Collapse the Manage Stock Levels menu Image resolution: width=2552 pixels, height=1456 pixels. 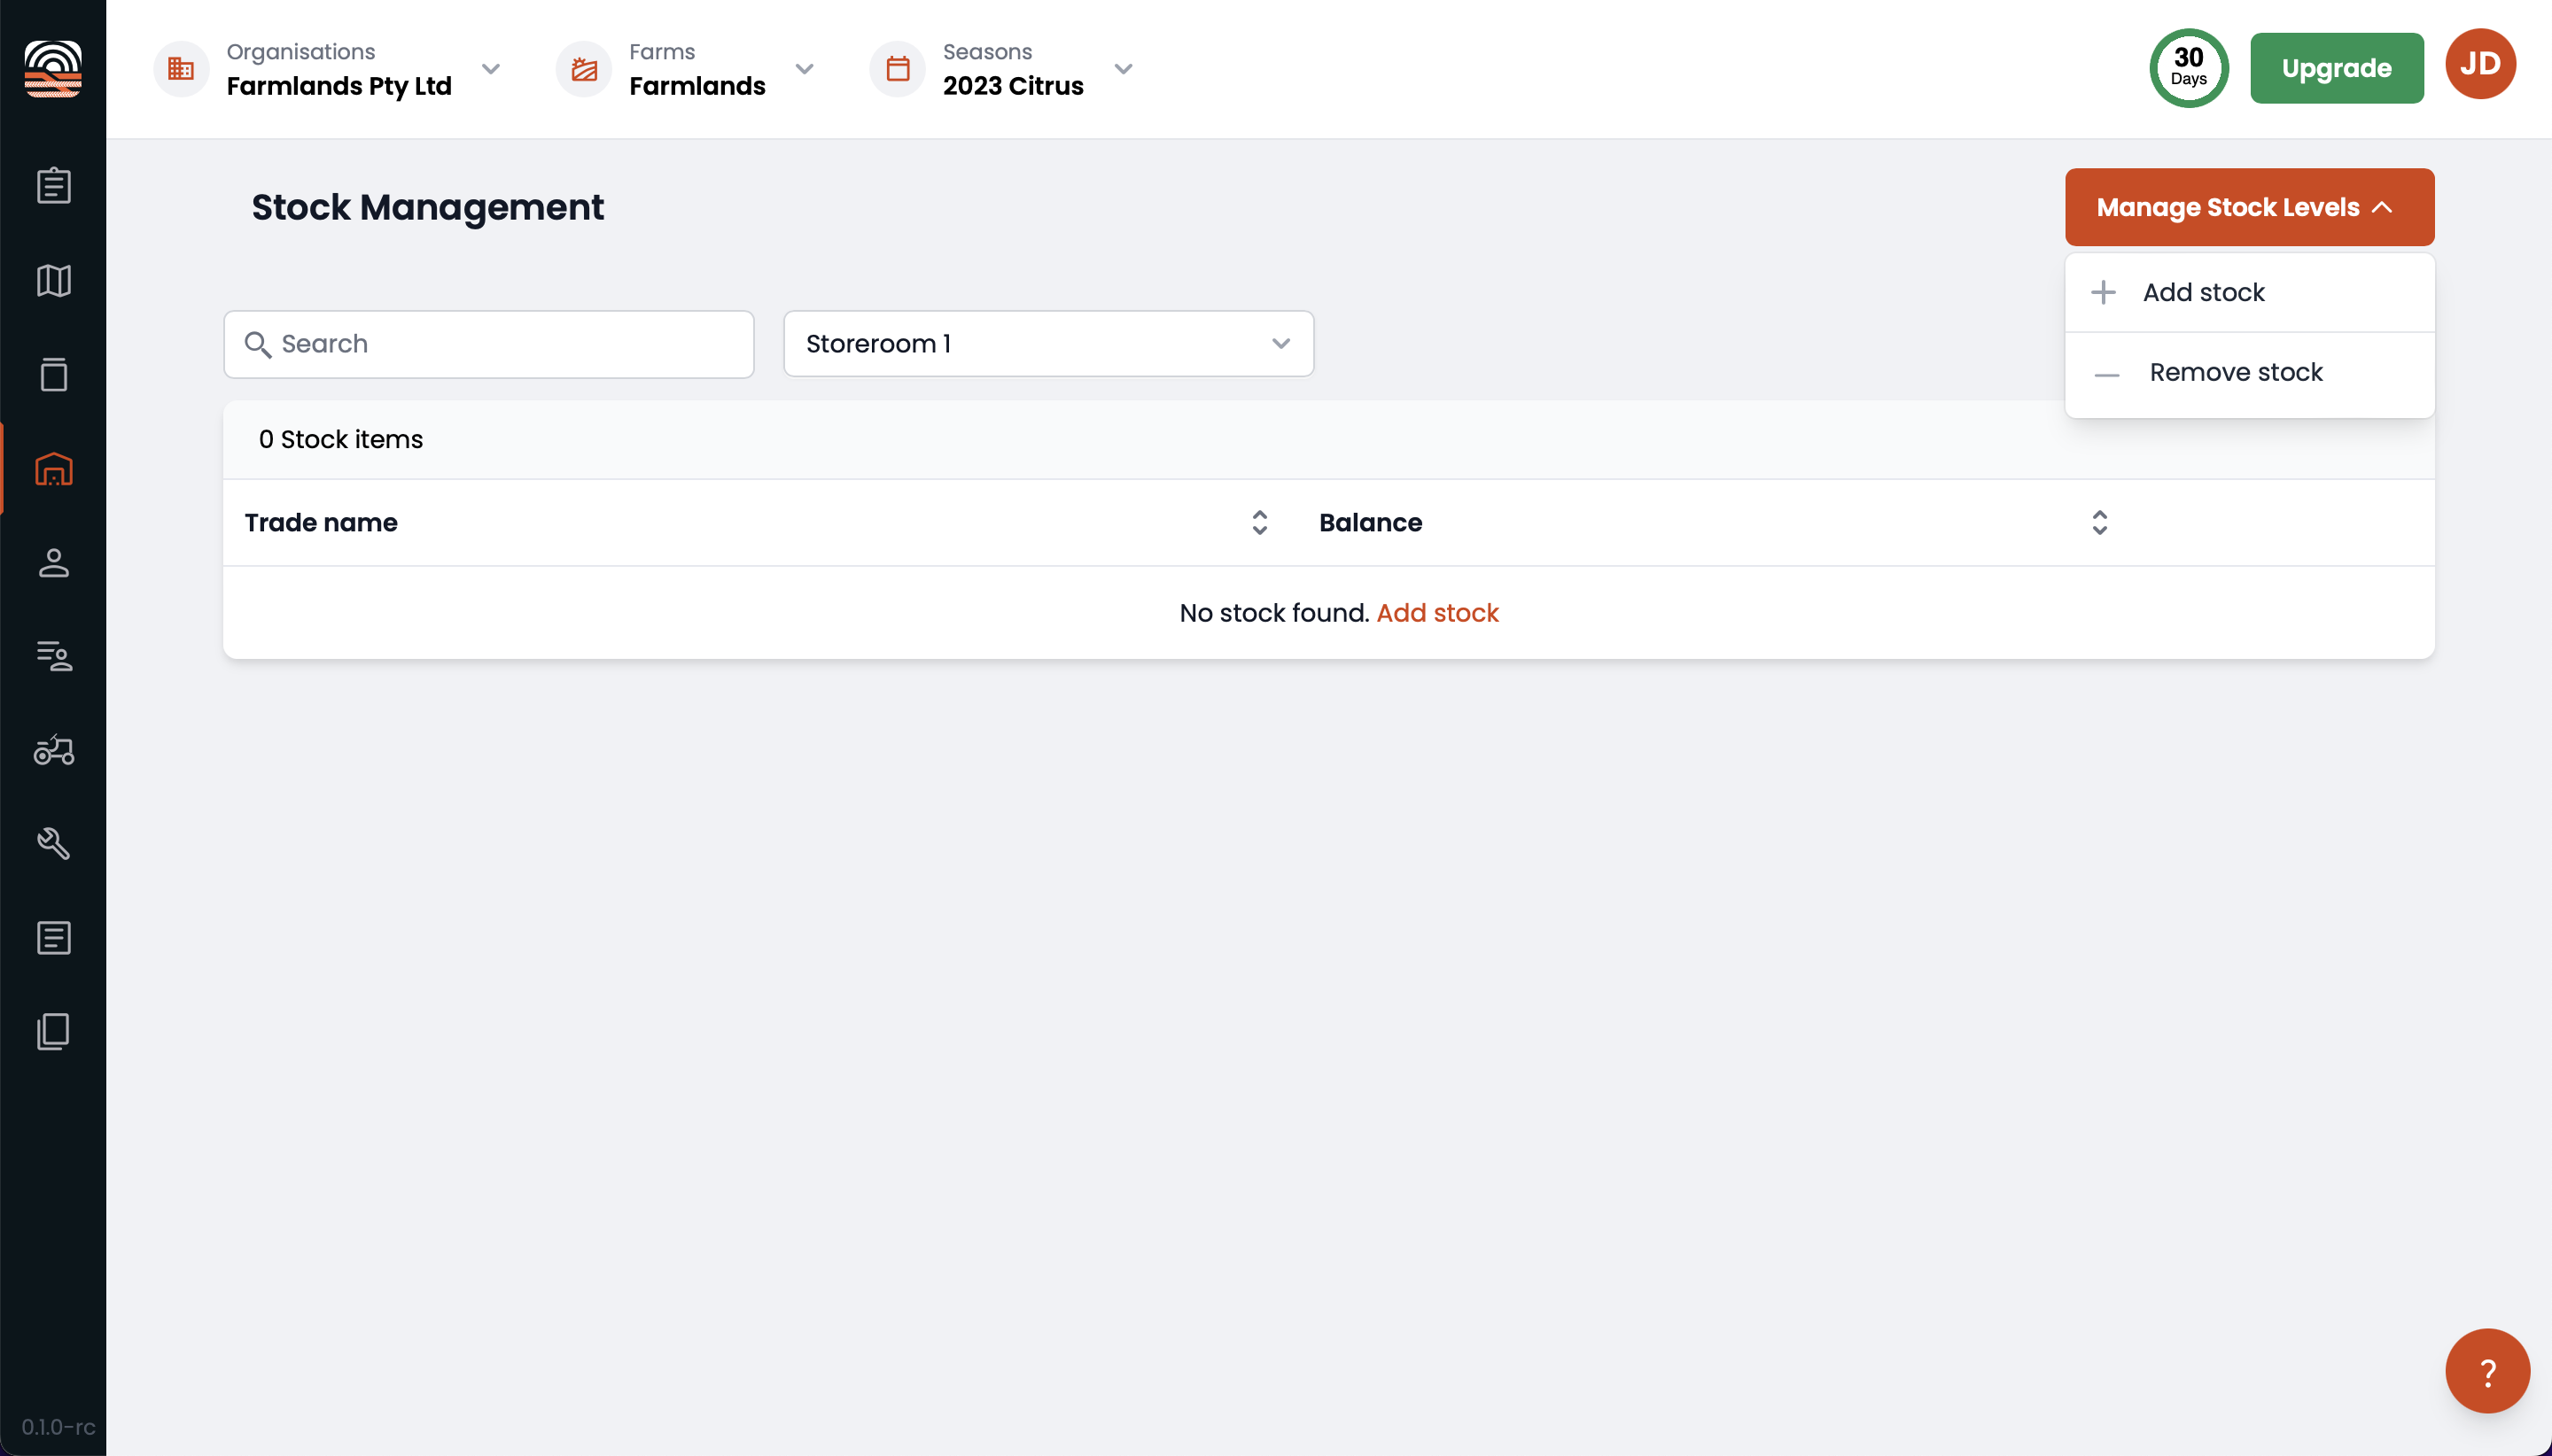[x=2250, y=207]
